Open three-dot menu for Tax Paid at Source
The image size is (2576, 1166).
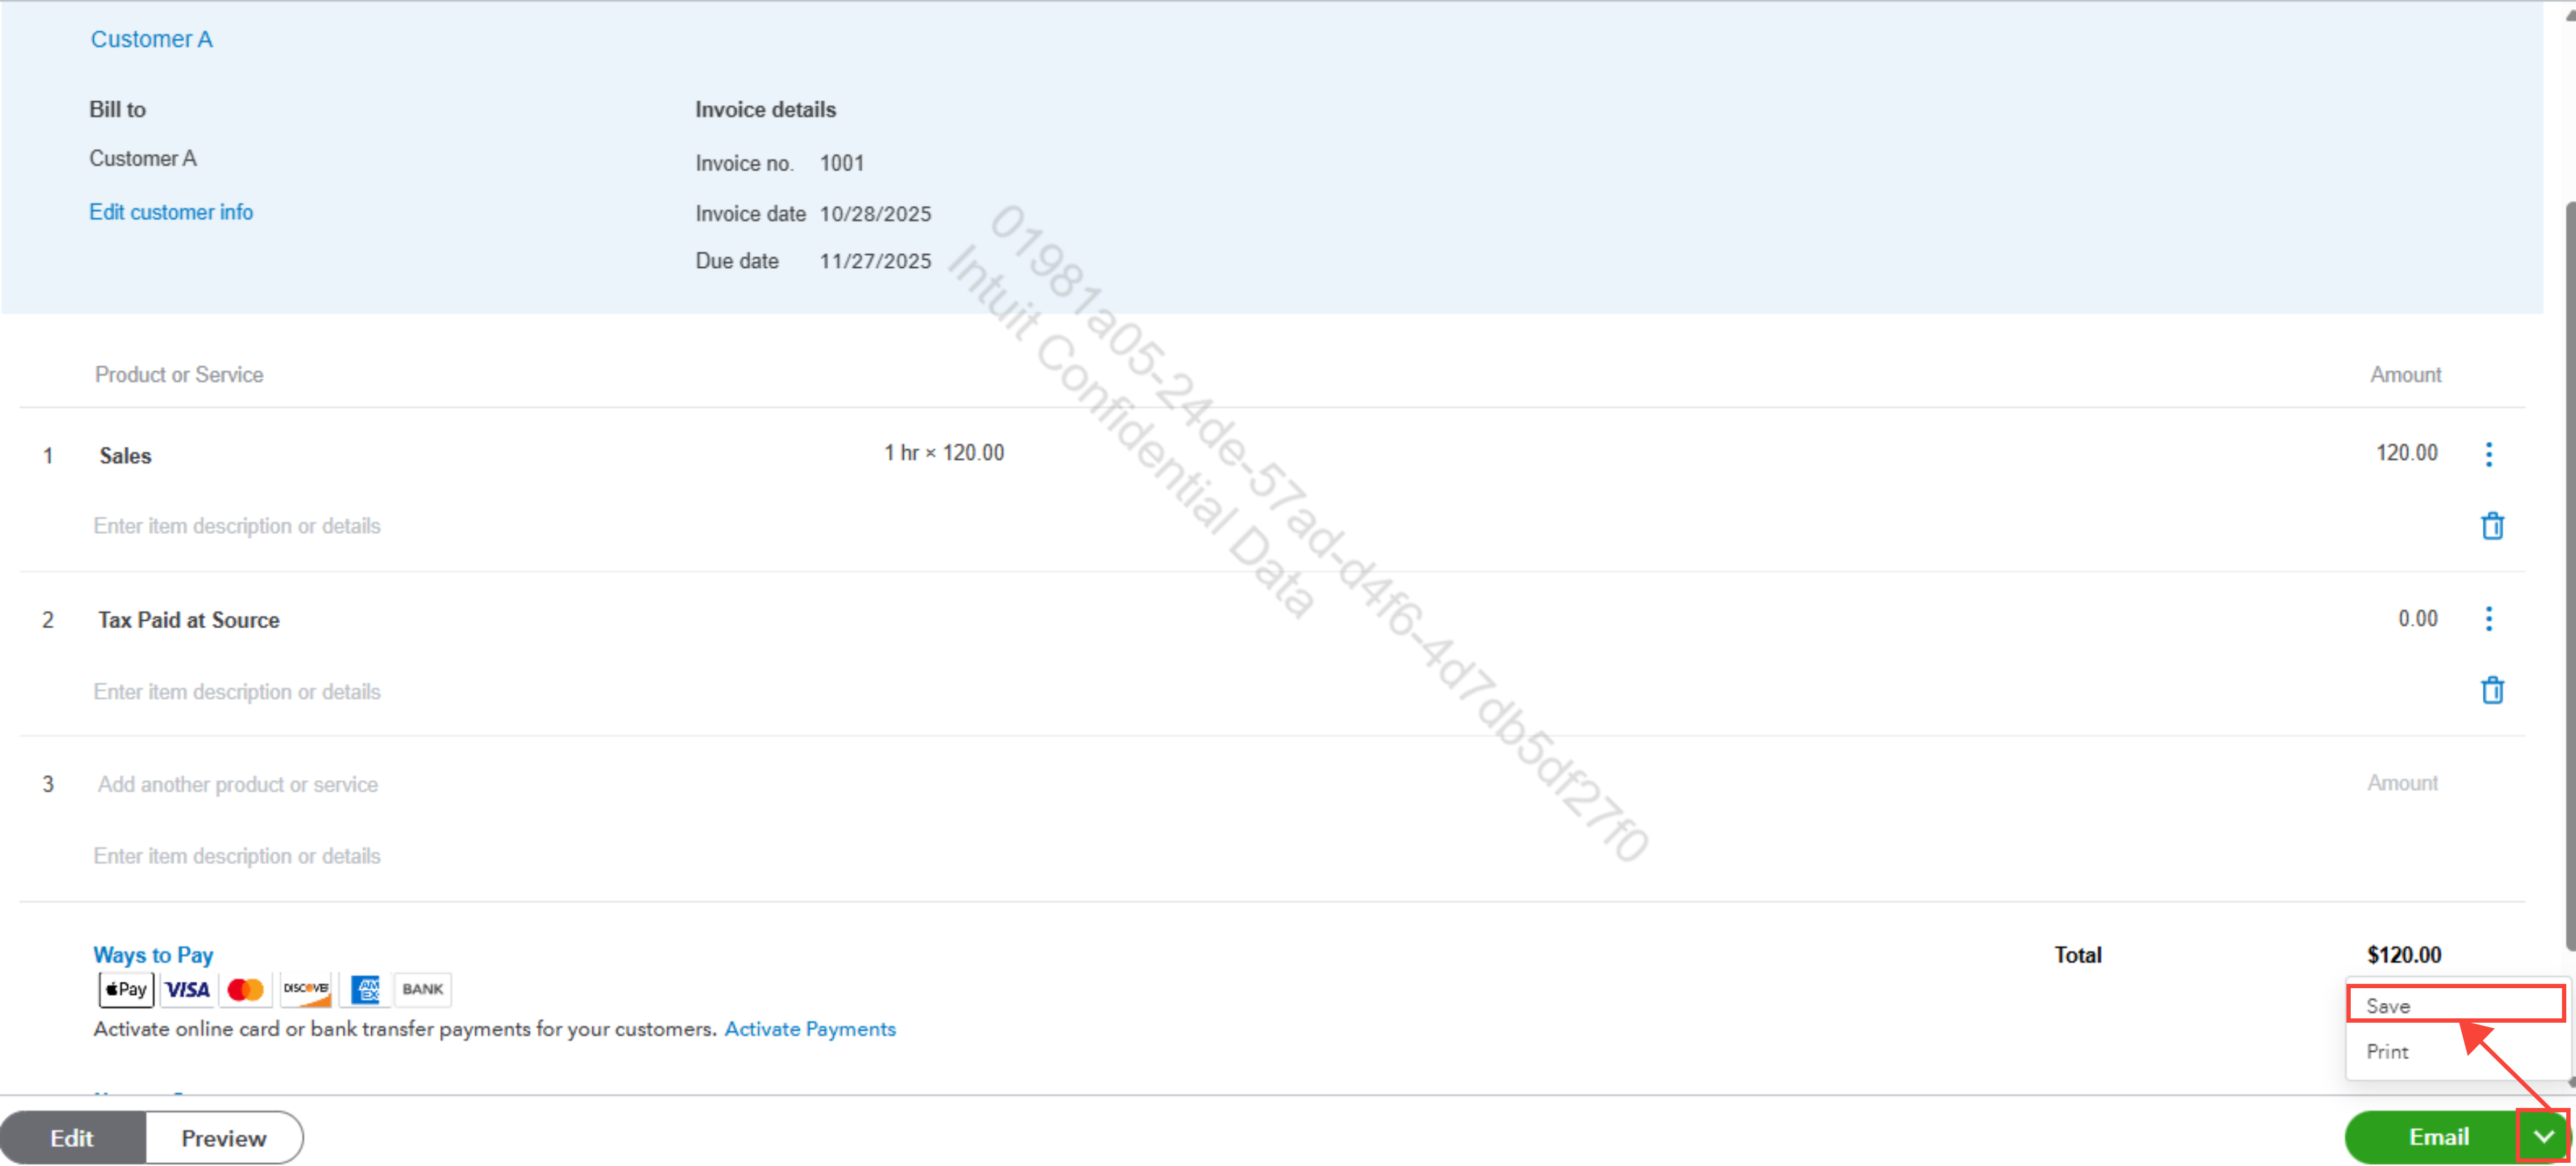(x=2488, y=619)
